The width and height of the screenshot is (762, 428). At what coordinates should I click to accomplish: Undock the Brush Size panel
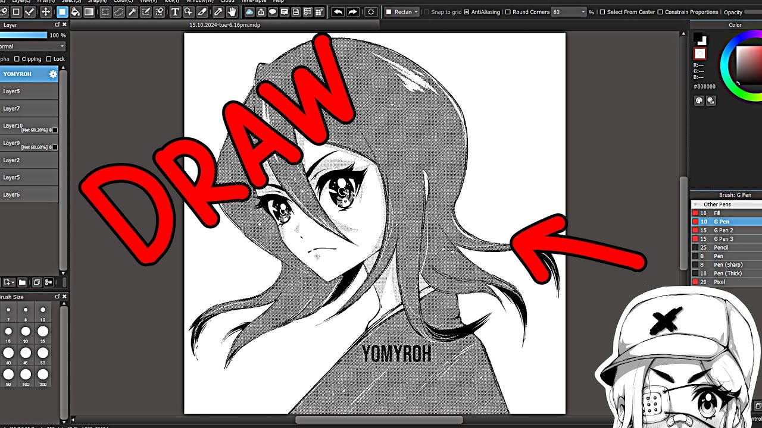(57, 297)
